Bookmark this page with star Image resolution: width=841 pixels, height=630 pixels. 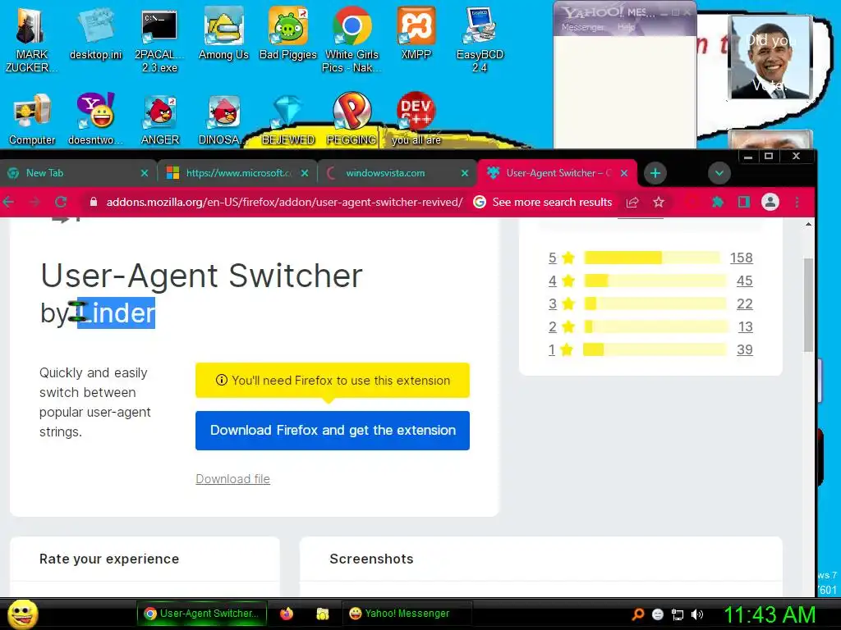[659, 202]
